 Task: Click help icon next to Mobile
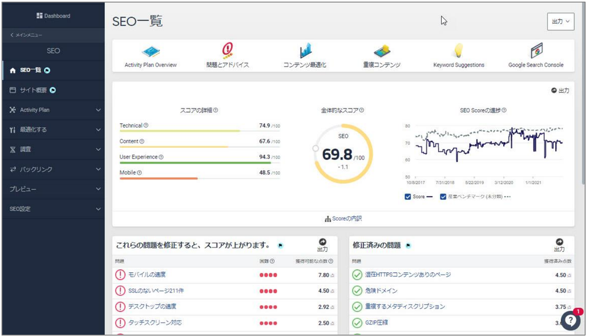pos(139,173)
